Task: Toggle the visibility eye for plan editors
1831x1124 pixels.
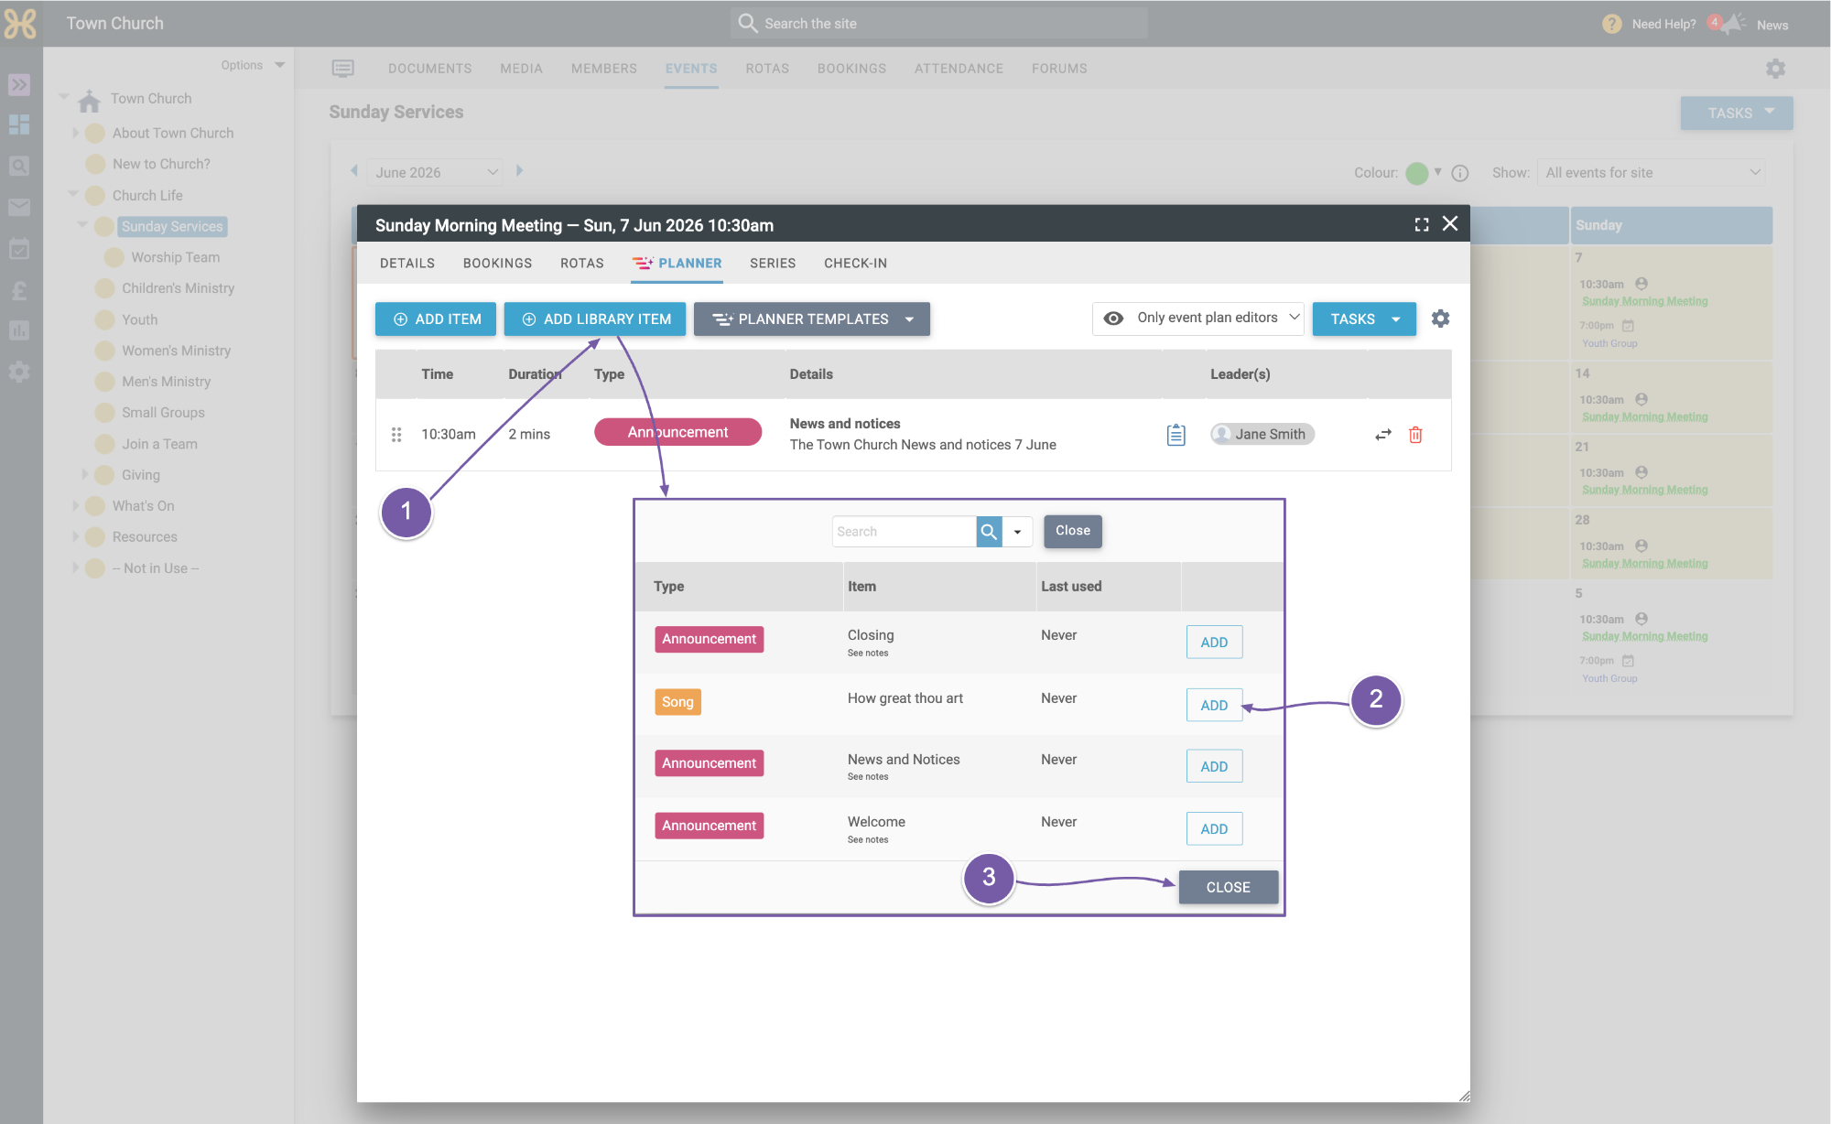Action: click(x=1113, y=319)
